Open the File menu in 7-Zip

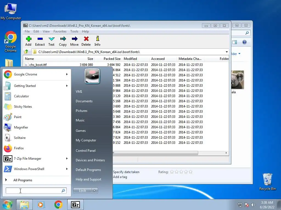27,31
